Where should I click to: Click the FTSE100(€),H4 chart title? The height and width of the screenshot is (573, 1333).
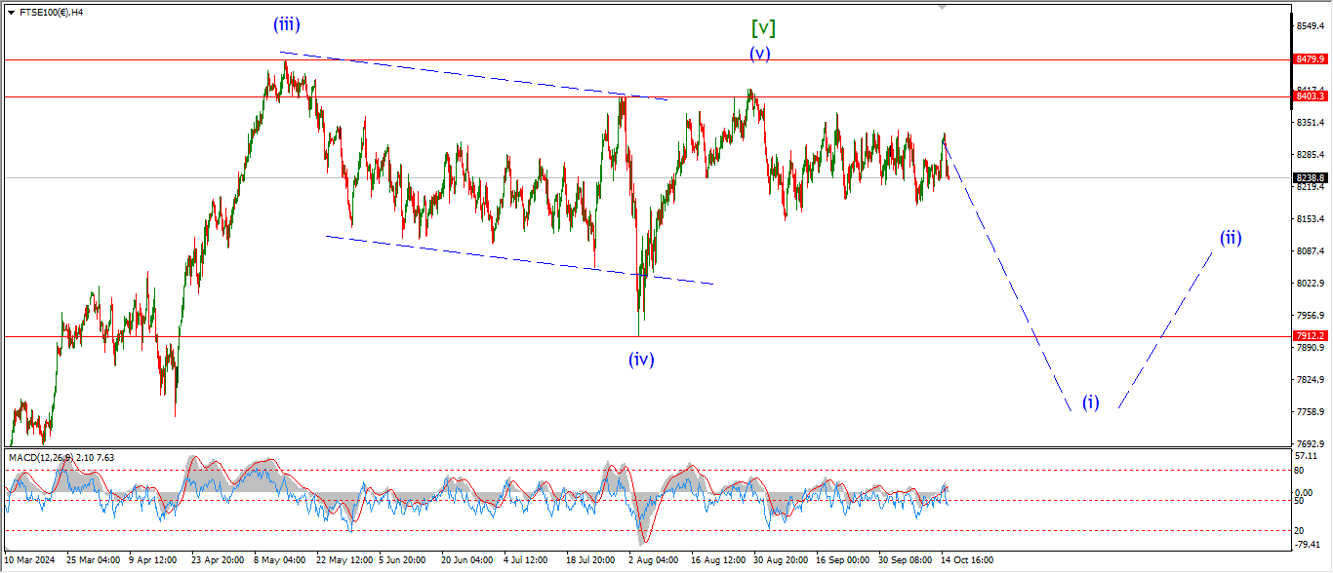click(x=51, y=13)
